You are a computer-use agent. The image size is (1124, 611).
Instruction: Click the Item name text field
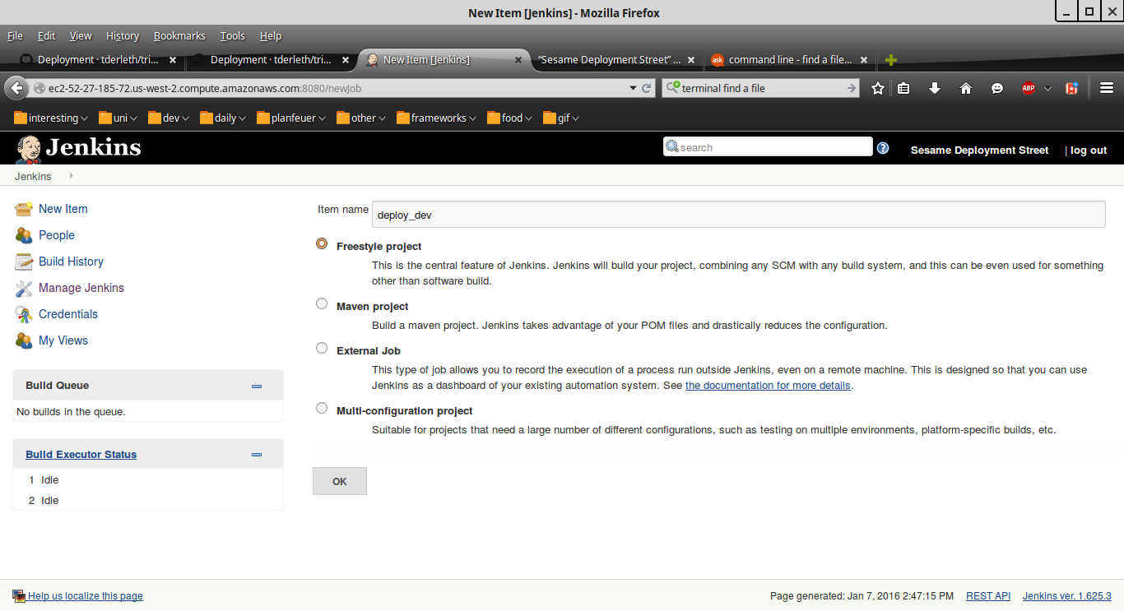738,215
